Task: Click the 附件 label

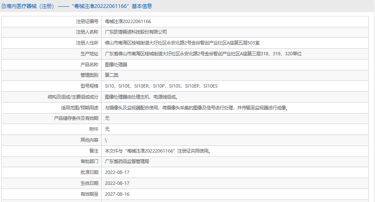Action: click(x=94, y=129)
